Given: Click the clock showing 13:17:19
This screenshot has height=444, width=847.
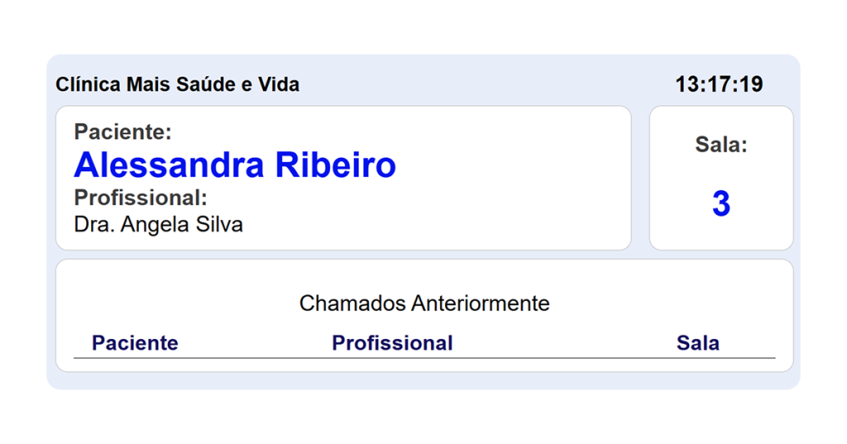Looking at the screenshot, I should tap(719, 84).
